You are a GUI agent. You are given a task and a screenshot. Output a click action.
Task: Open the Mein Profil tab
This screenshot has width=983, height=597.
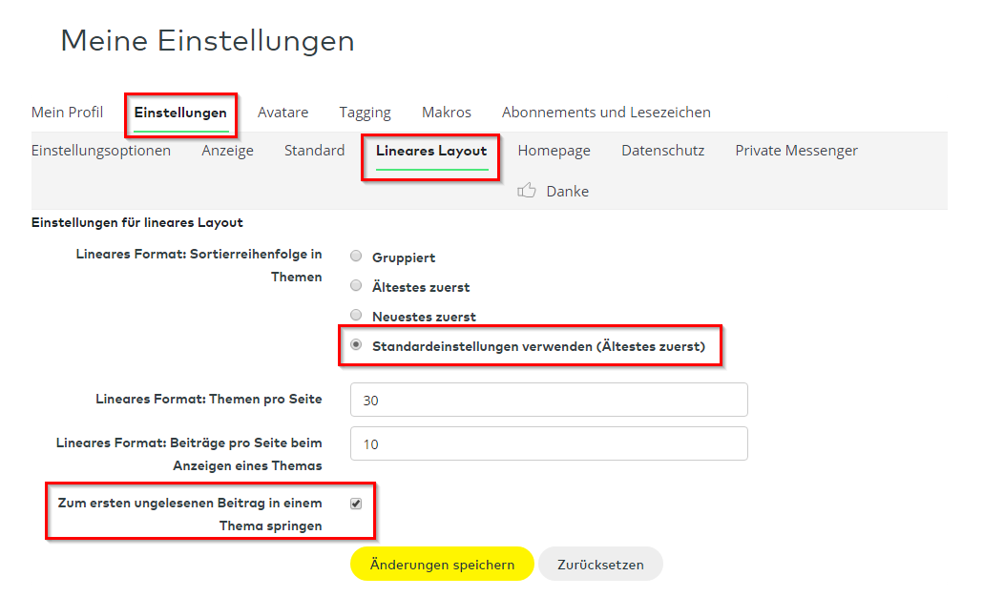[x=67, y=113]
